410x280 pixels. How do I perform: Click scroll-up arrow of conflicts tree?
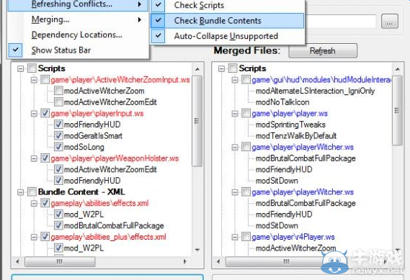[197, 69]
